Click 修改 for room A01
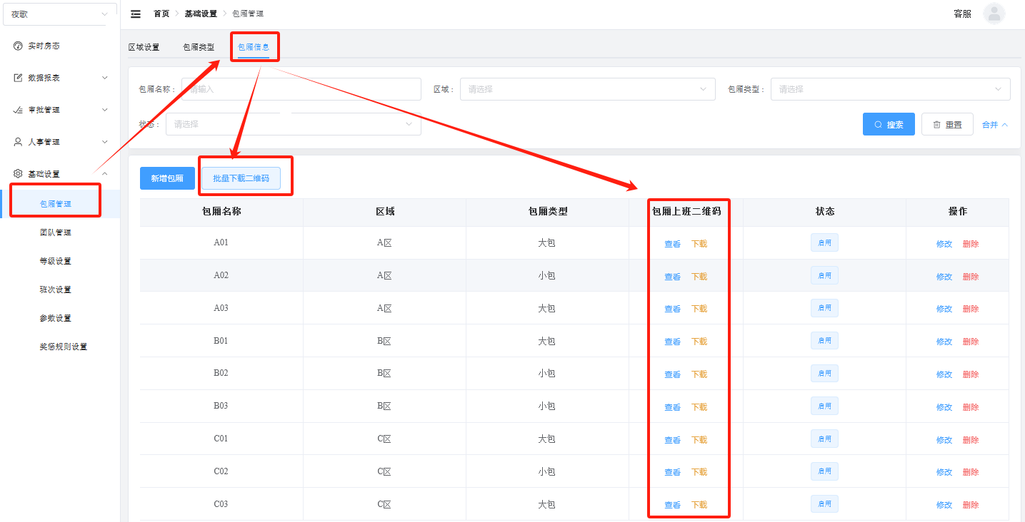 click(x=944, y=244)
